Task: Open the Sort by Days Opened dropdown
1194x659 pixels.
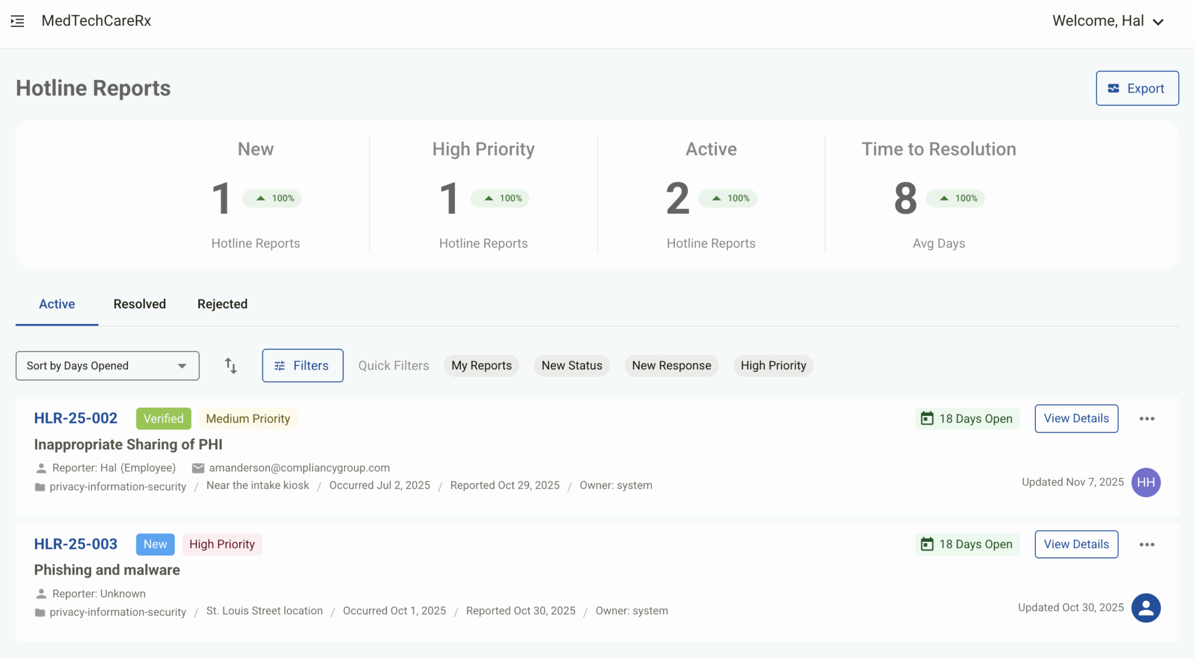Action: coord(107,365)
